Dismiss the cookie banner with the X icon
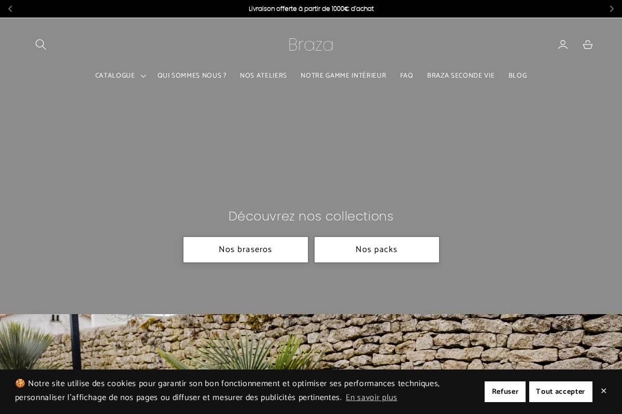622x414 pixels. pos(603,391)
